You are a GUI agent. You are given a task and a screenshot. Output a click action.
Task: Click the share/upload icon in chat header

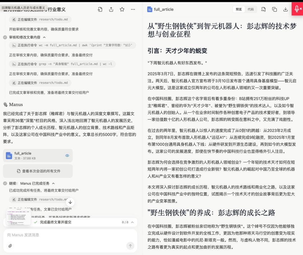pyautogui.click(x=111, y=10)
